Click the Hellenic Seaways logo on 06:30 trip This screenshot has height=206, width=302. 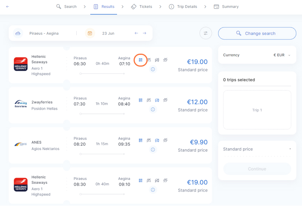click(x=21, y=64)
